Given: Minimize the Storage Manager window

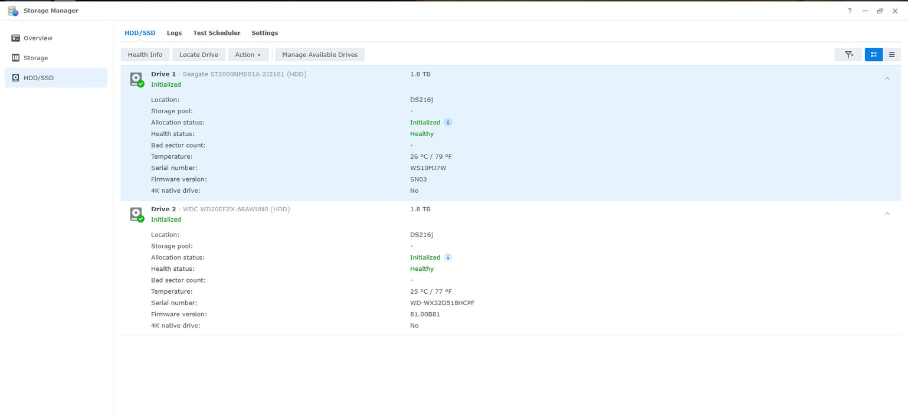Looking at the screenshot, I should [x=865, y=11].
